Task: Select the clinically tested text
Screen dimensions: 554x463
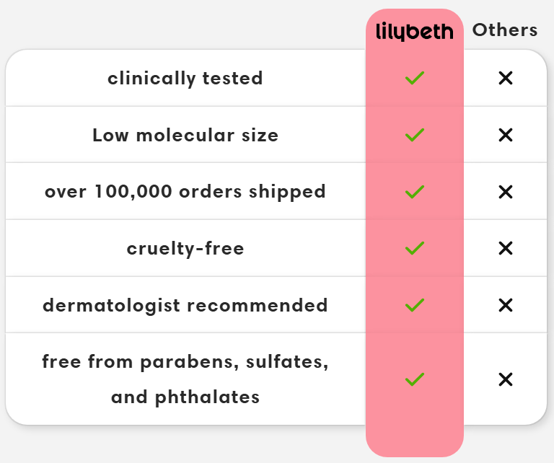Action: [185, 79]
